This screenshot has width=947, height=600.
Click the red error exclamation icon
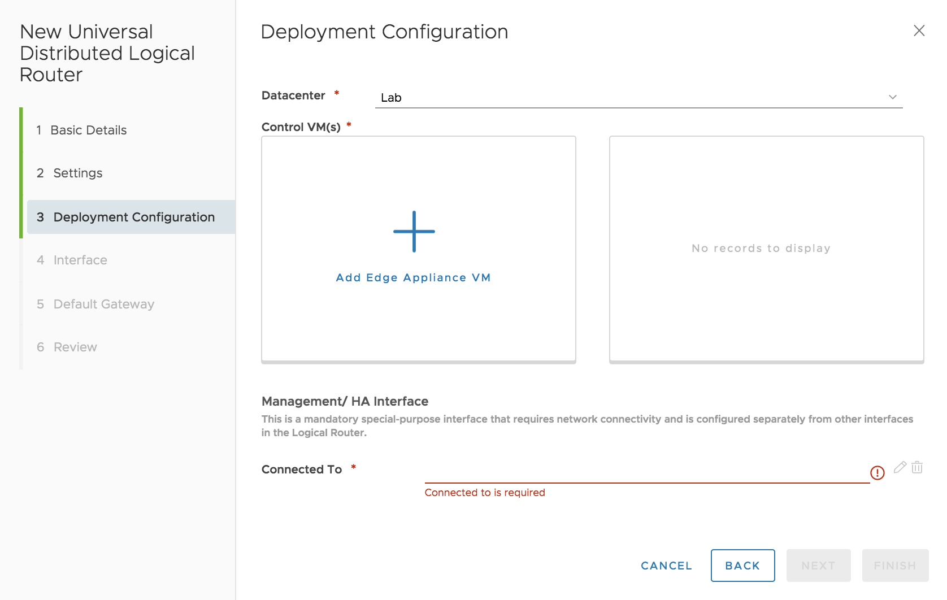click(x=878, y=472)
